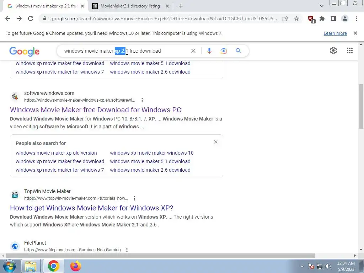Clear the Google search box text
The height and width of the screenshot is (273, 364).
point(193,51)
